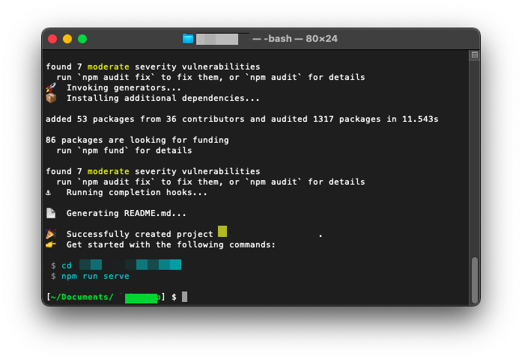This screenshot has height=361, width=522.
Task: Click the terminal cursor block at prompt
Action: point(185,297)
